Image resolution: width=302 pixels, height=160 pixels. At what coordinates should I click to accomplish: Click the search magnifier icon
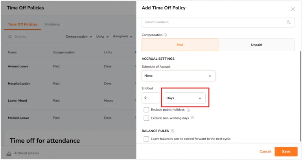[10, 37]
